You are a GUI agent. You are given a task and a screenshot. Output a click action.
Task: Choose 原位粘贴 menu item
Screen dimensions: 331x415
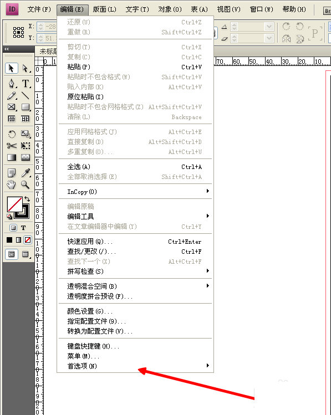pos(135,97)
